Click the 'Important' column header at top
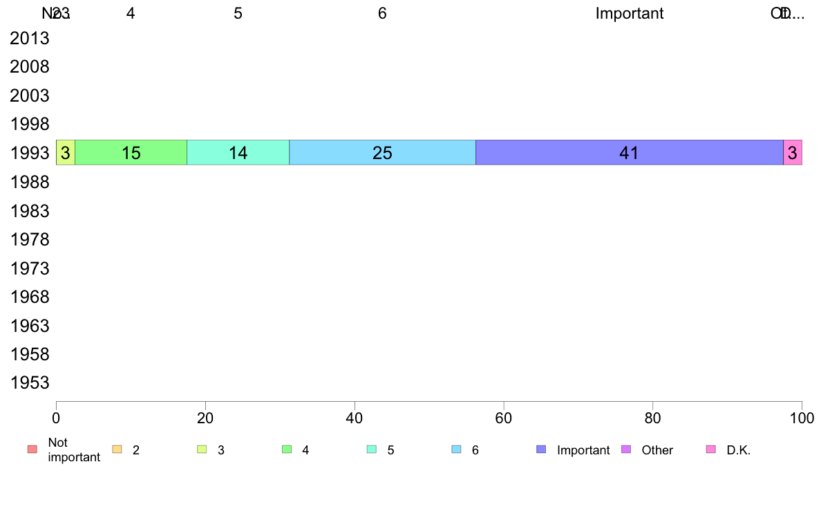The width and height of the screenshot is (821, 509). click(630, 13)
